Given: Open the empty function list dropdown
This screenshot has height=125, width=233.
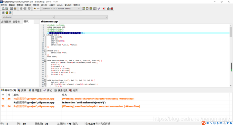Looking at the screenshot, I should (81, 17).
